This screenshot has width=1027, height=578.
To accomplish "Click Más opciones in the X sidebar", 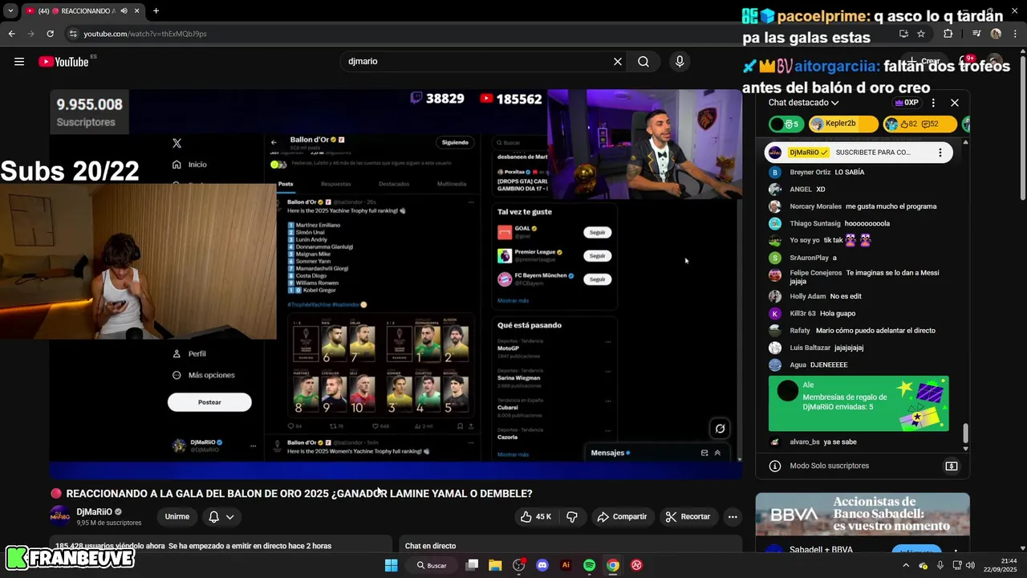I will point(204,375).
